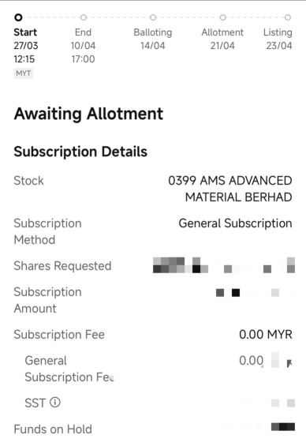Click the General Subscription Fee row label
Viewport: 306px width, 446px height.
69,369
